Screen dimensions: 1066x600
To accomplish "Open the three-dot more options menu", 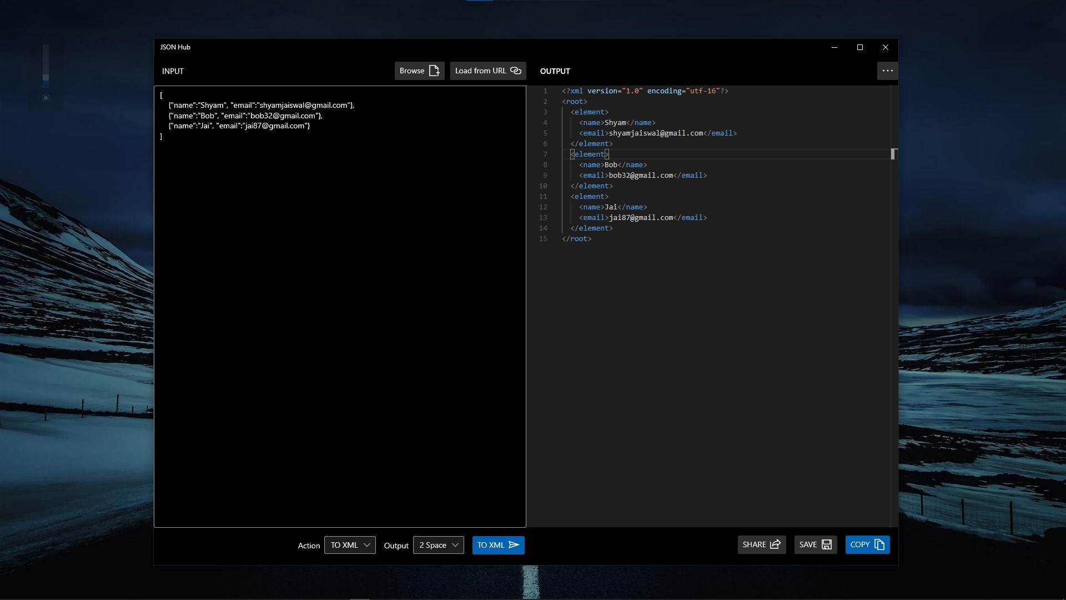I will [887, 71].
